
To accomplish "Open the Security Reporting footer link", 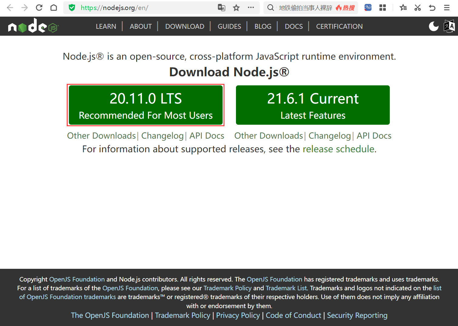I will pos(357,315).
